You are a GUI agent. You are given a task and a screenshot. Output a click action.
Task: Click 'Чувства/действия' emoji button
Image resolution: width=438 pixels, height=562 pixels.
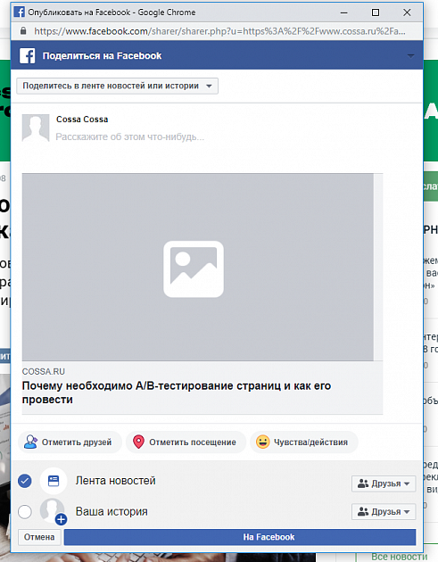point(304,442)
